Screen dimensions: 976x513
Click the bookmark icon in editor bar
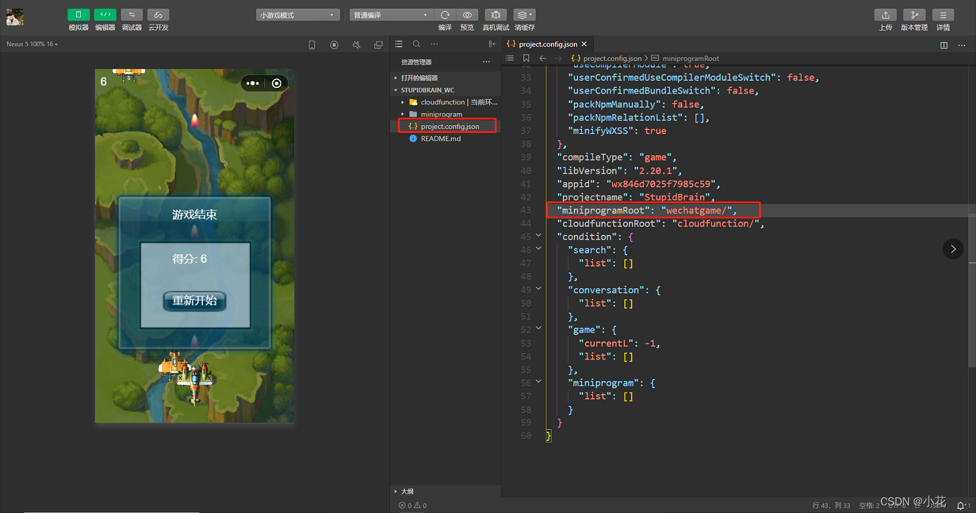(526, 58)
